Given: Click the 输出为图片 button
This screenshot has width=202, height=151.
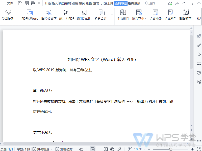Looking at the screenshot, I should pos(84,15).
